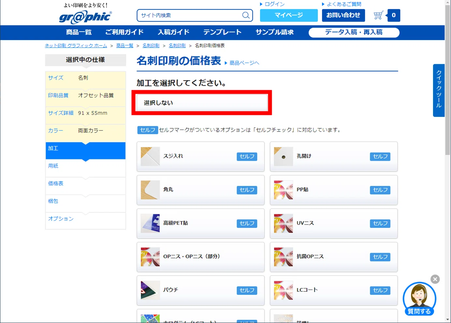Click the セルフ badge on 抗菌OPニス
The height and width of the screenshot is (323, 451).
380,257
